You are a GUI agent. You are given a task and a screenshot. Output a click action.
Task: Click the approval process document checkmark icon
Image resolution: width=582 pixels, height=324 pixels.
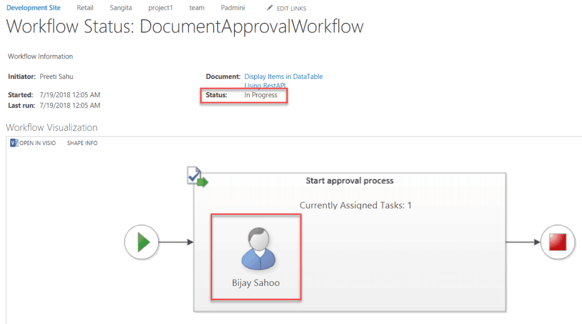[x=197, y=177]
